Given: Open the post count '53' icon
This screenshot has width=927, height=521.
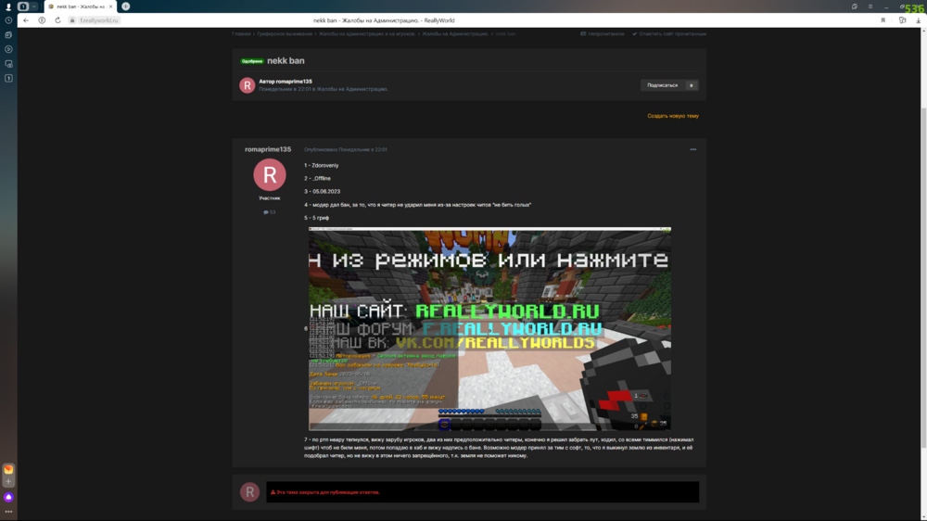Looking at the screenshot, I should tap(270, 212).
